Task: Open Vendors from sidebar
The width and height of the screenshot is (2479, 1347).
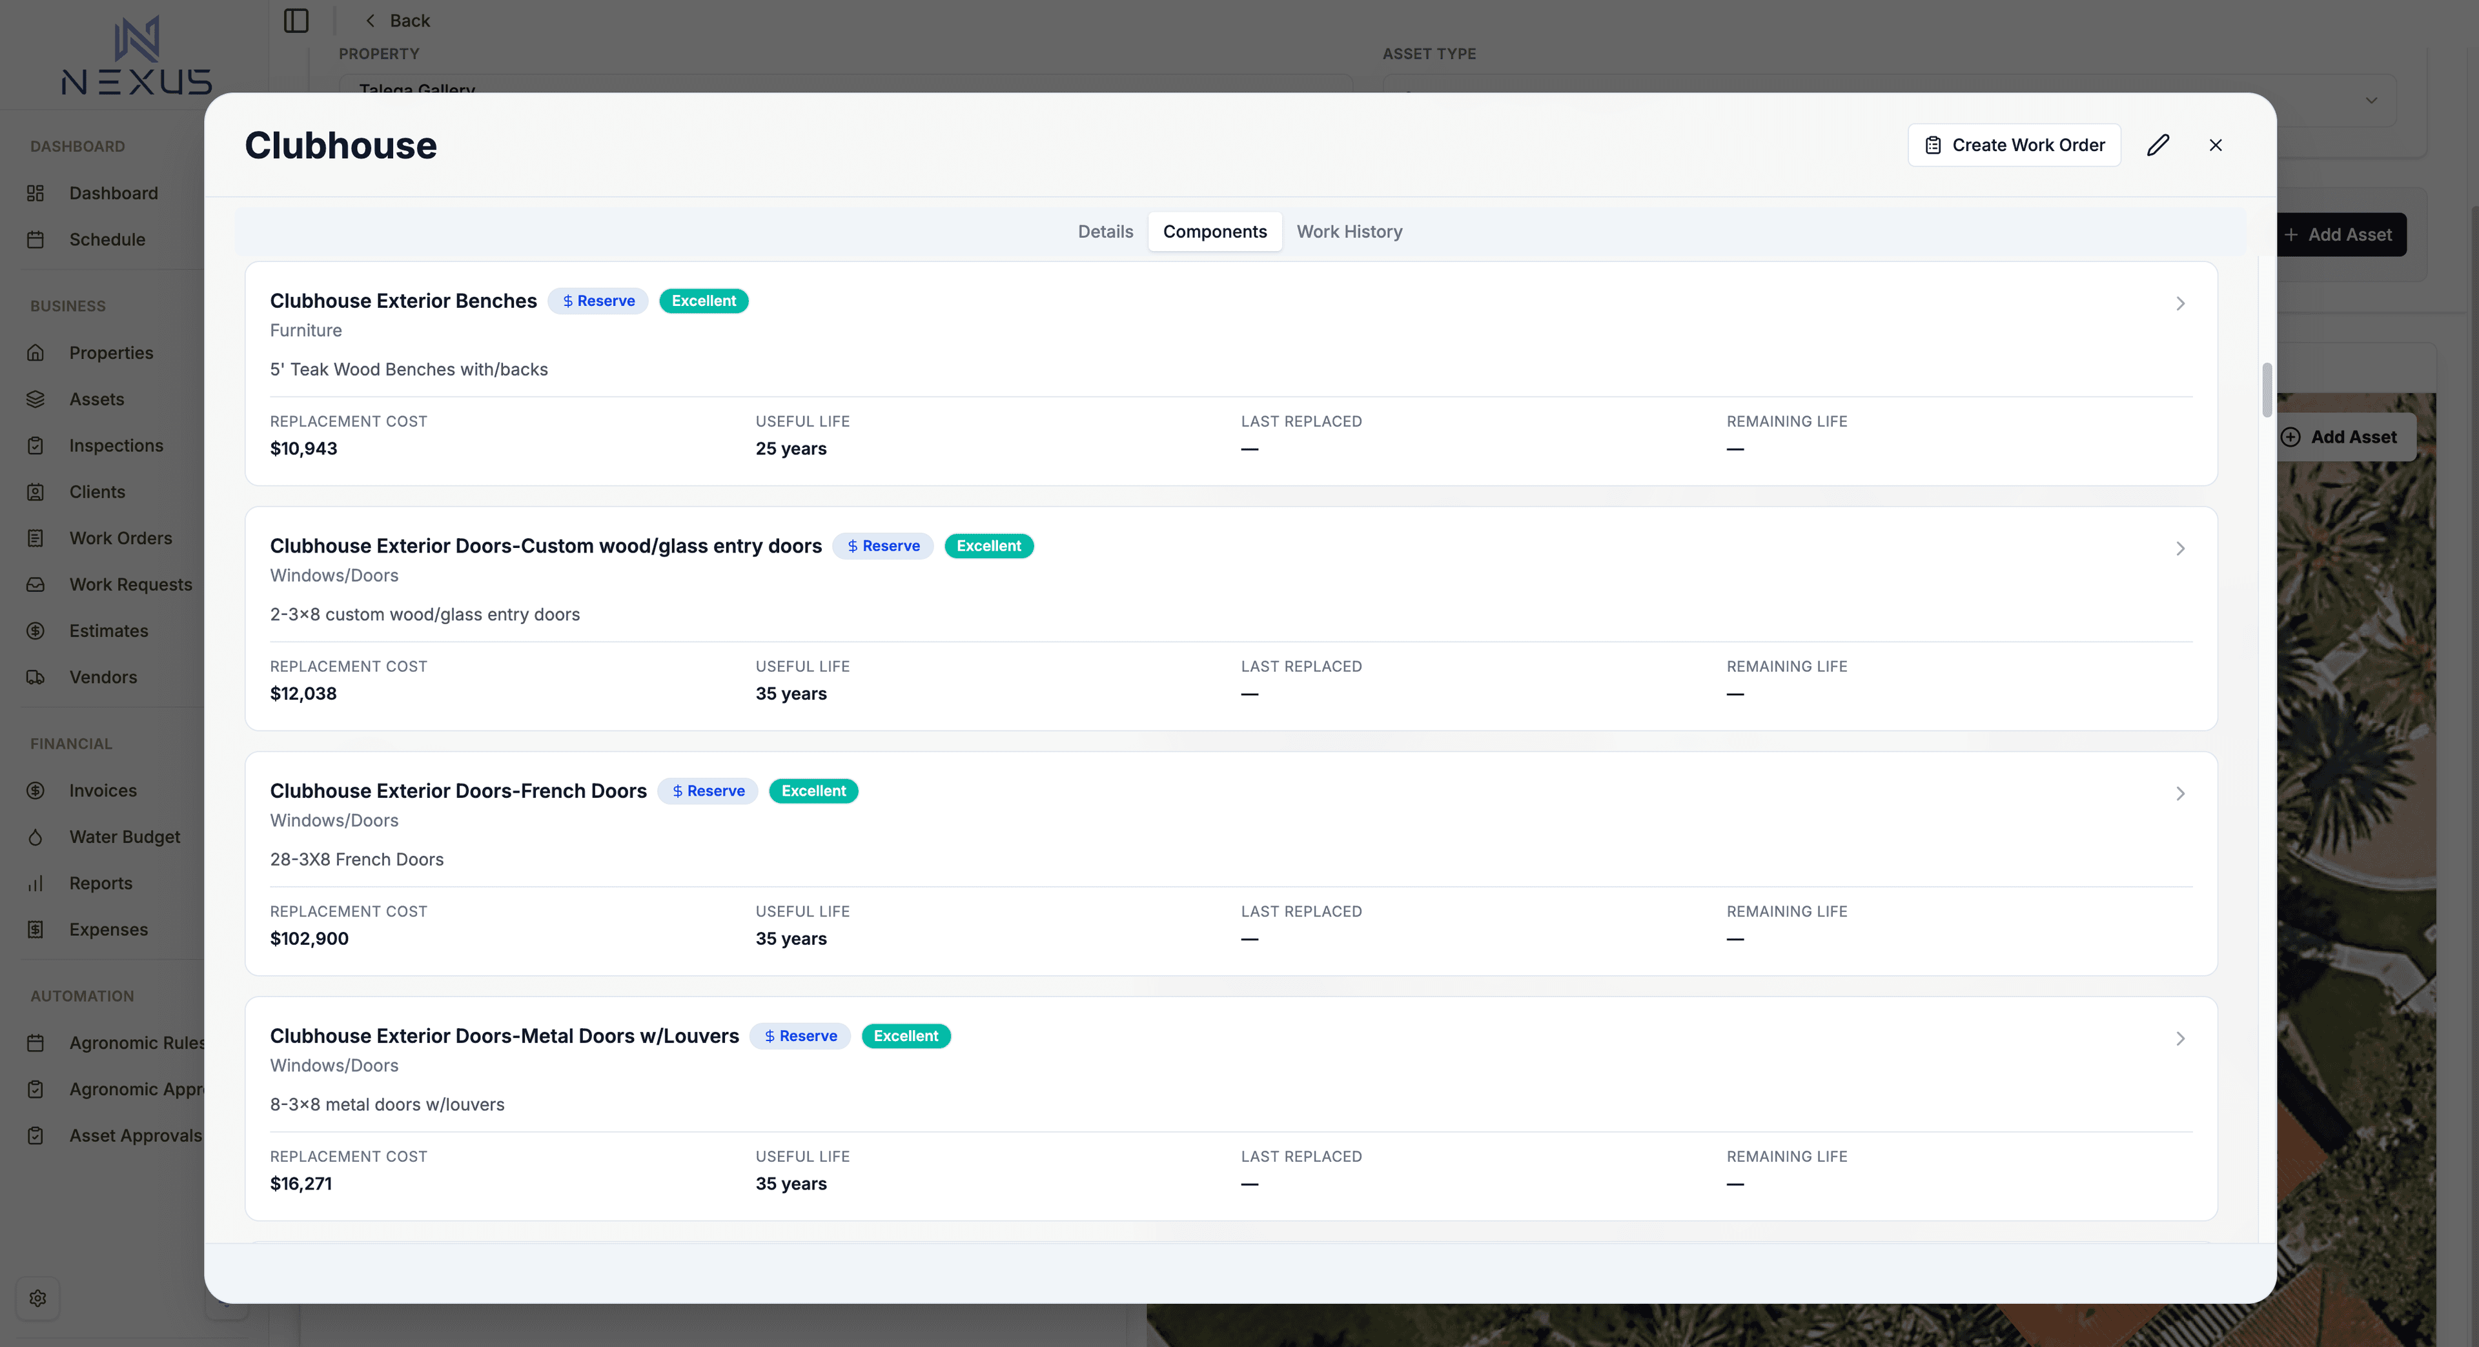Action: coord(103,677)
